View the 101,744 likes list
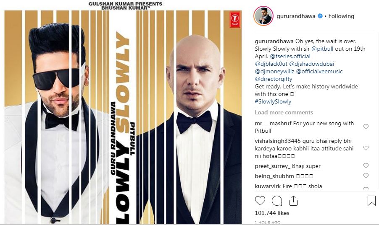 click(272, 213)
